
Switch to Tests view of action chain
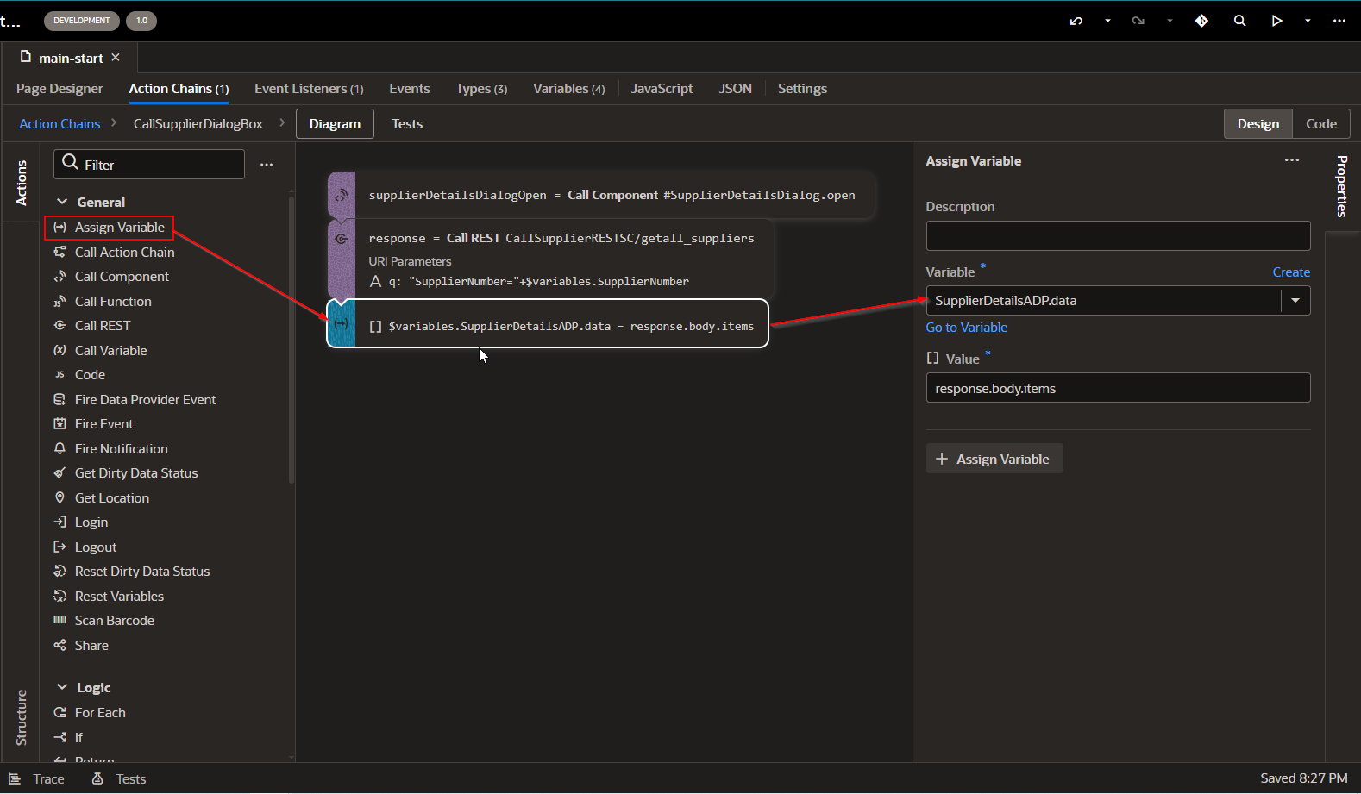407,123
